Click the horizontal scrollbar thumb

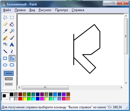pos(45,88)
